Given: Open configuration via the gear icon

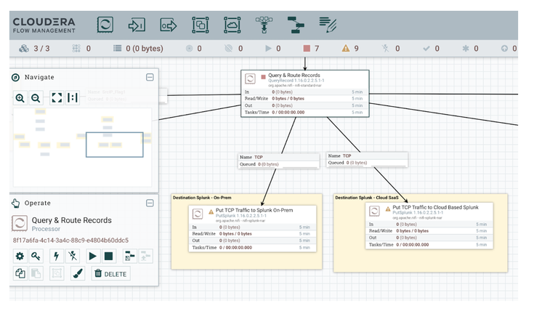Looking at the screenshot, I should tap(20, 256).
